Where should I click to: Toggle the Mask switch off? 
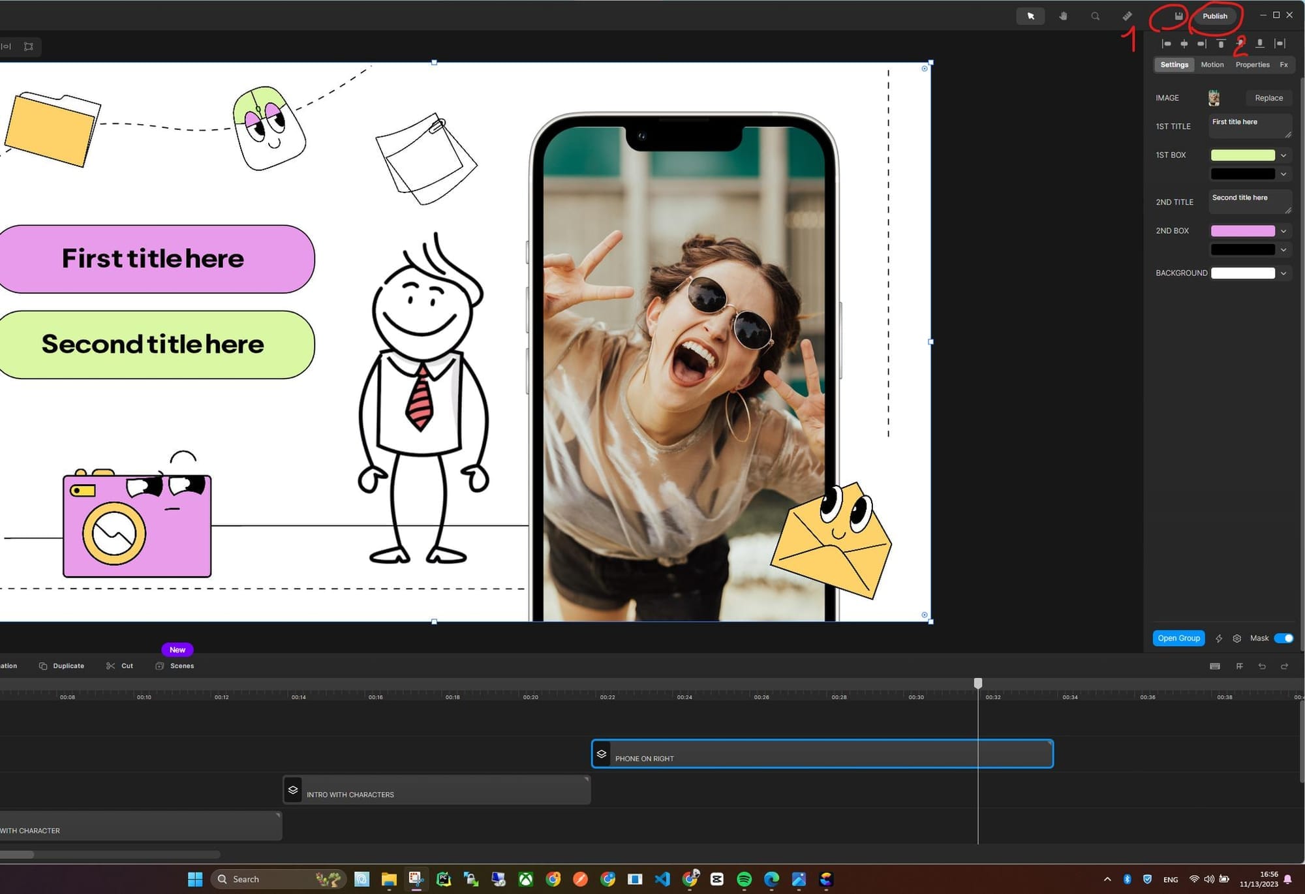click(x=1283, y=638)
